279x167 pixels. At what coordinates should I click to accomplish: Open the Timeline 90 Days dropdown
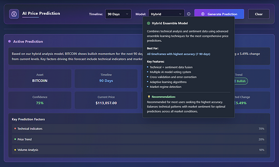118,14
